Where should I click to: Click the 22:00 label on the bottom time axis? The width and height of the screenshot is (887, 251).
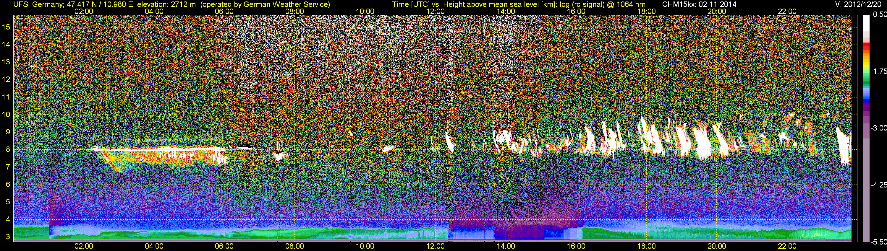pyautogui.click(x=787, y=246)
